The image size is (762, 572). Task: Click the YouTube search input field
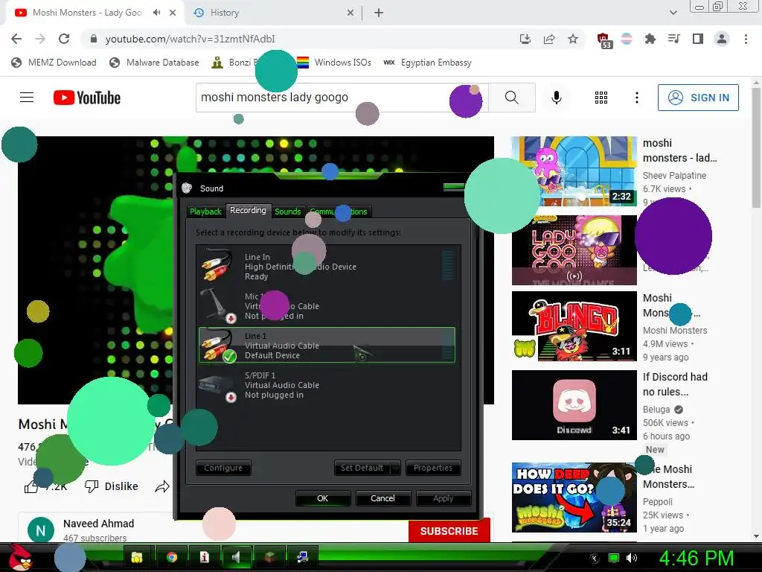pos(342,98)
